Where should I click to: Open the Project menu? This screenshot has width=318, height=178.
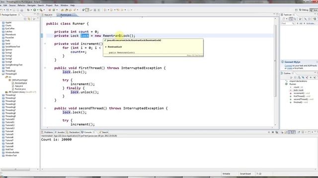(x=49, y=5)
